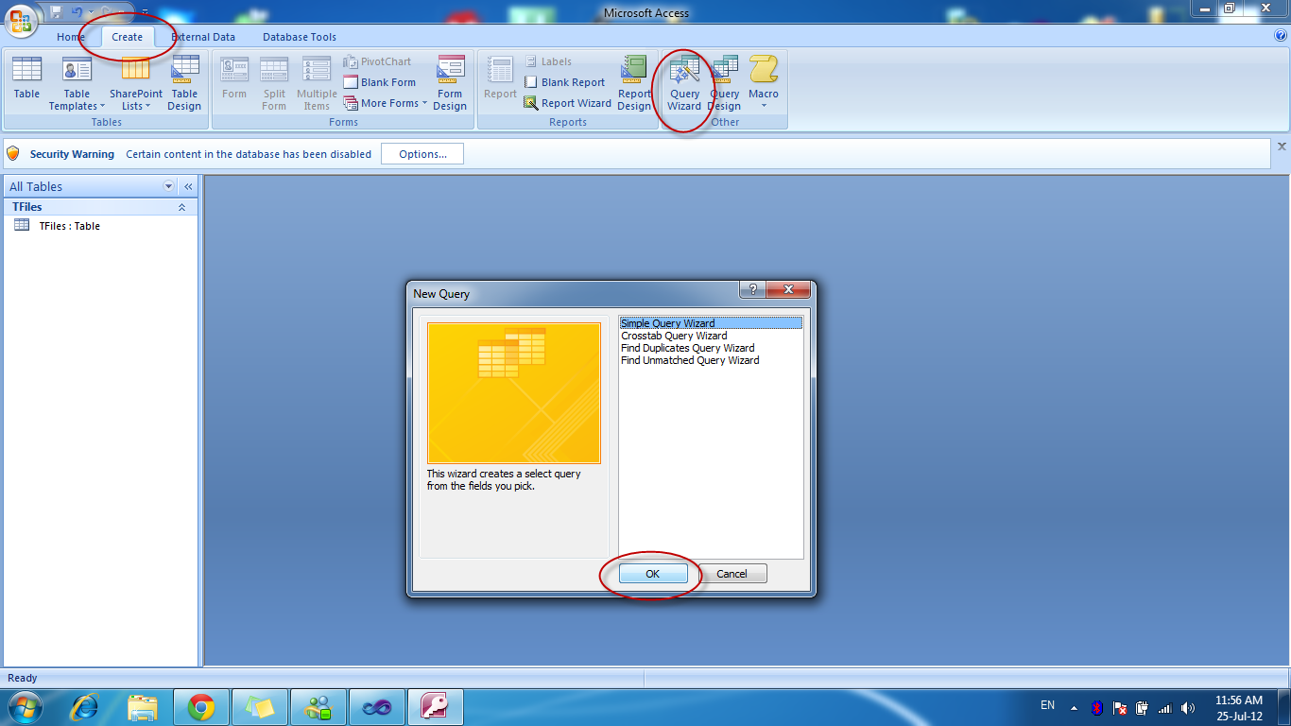Cancel the New Query dialog
The image size is (1291, 726).
click(x=732, y=574)
